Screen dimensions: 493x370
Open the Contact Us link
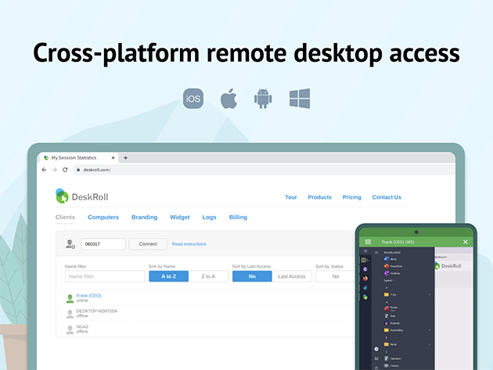387,197
